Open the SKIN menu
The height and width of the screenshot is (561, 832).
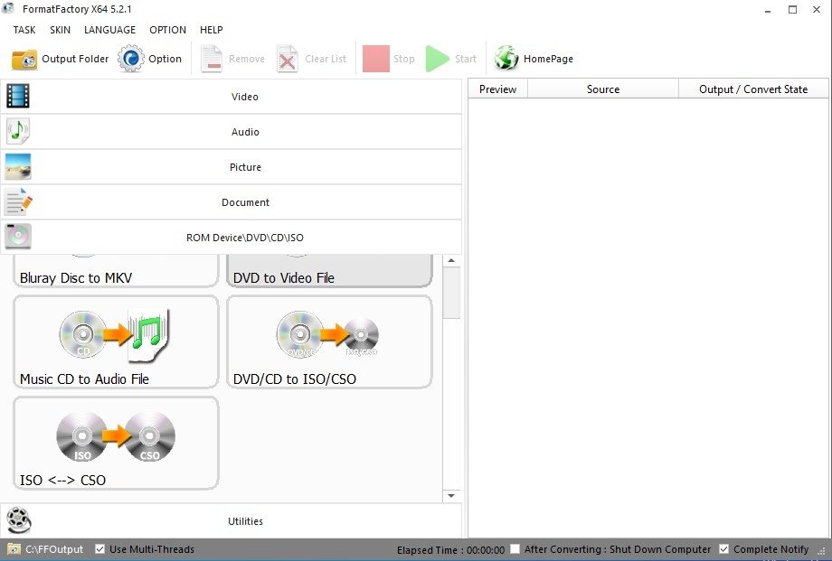(x=60, y=30)
